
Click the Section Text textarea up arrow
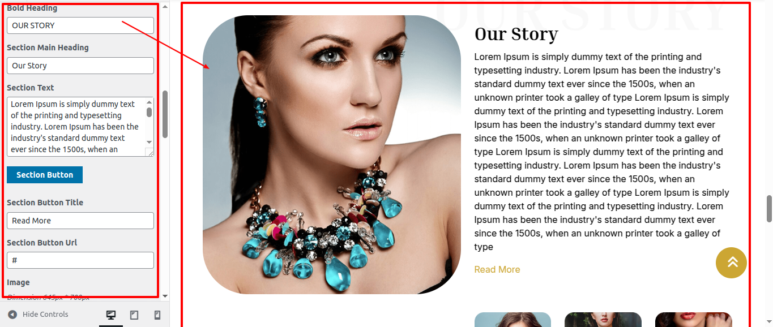click(x=150, y=101)
